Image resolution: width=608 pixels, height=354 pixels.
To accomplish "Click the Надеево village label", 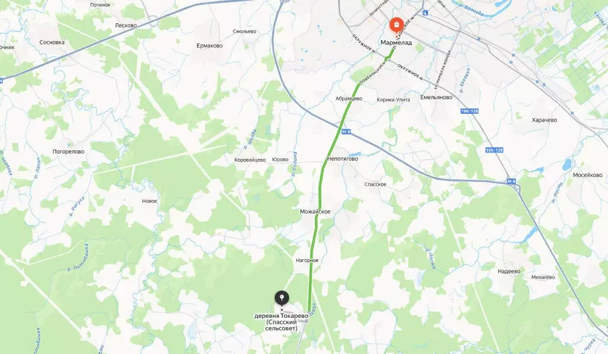I will click(x=509, y=271).
